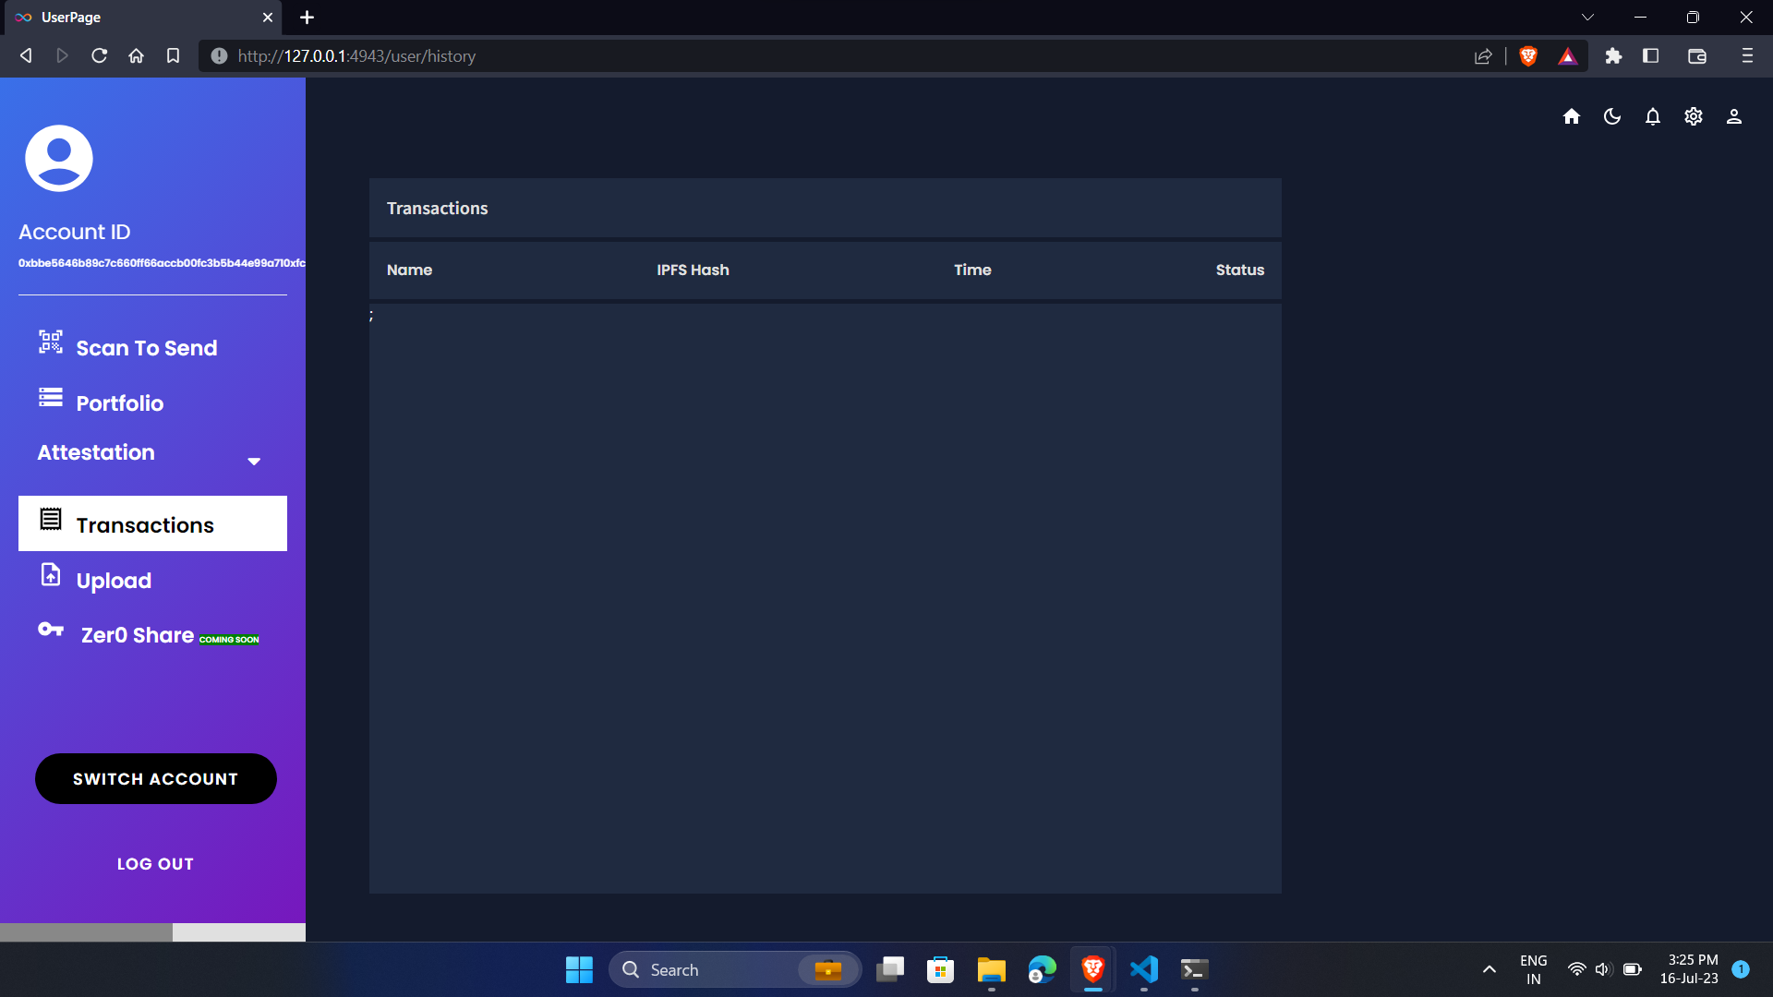Toggle Brave Shields lion icon
The width and height of the screenshot is (1773, 997).
(x=1527, y=56)
